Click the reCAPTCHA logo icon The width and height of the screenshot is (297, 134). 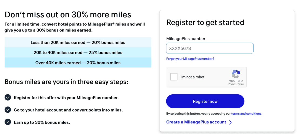[x=236, y=74]
